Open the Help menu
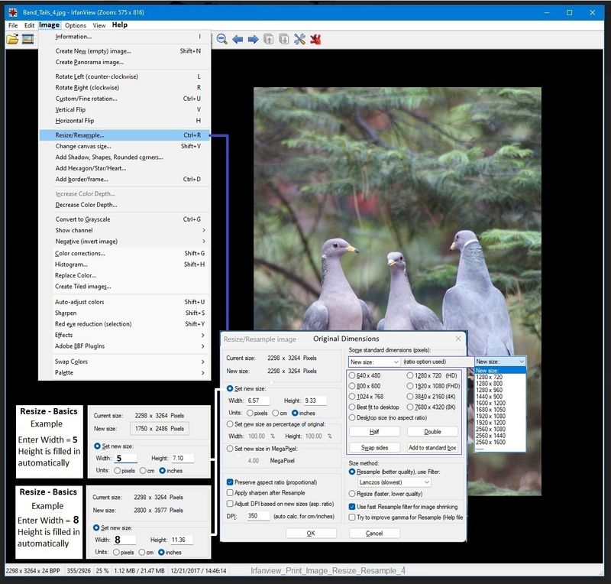The width and height of the screenshot is (611, 584). (120, 25)
